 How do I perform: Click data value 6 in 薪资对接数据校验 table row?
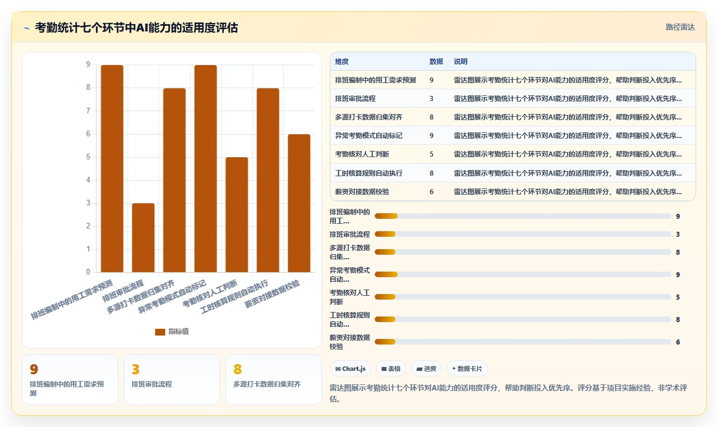click(431, 191)
